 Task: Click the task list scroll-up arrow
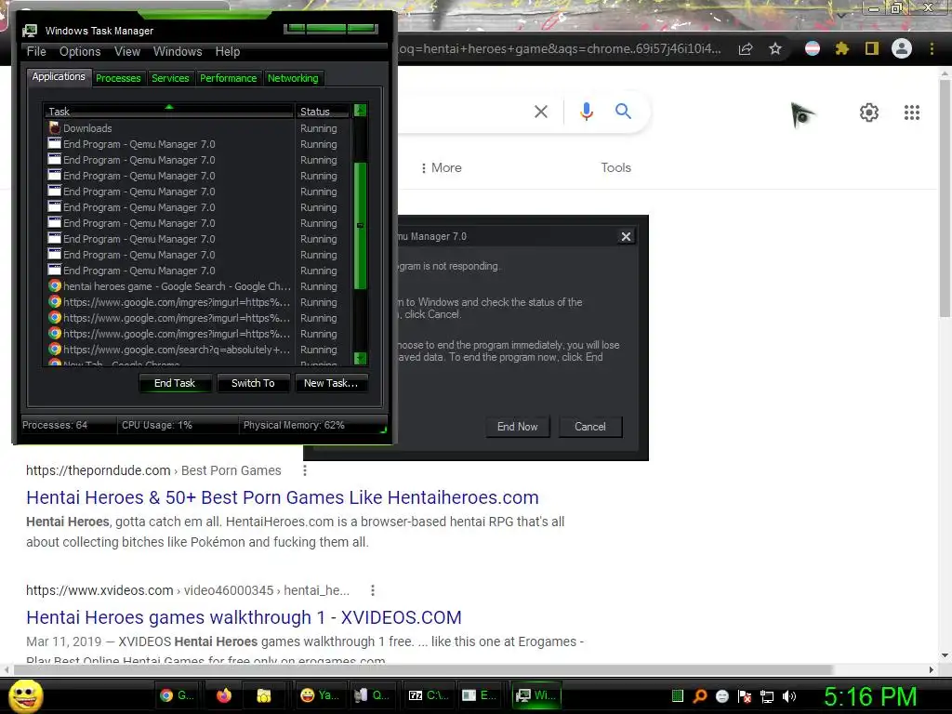point(360,111)
